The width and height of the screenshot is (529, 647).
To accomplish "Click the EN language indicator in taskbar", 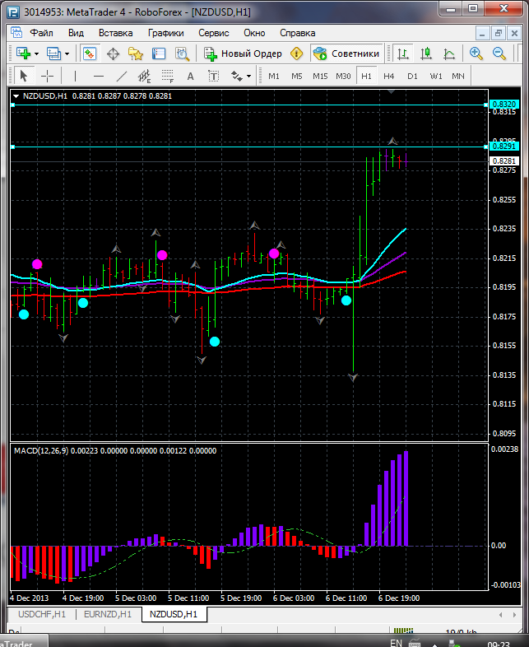I will (x=396, y=642).
